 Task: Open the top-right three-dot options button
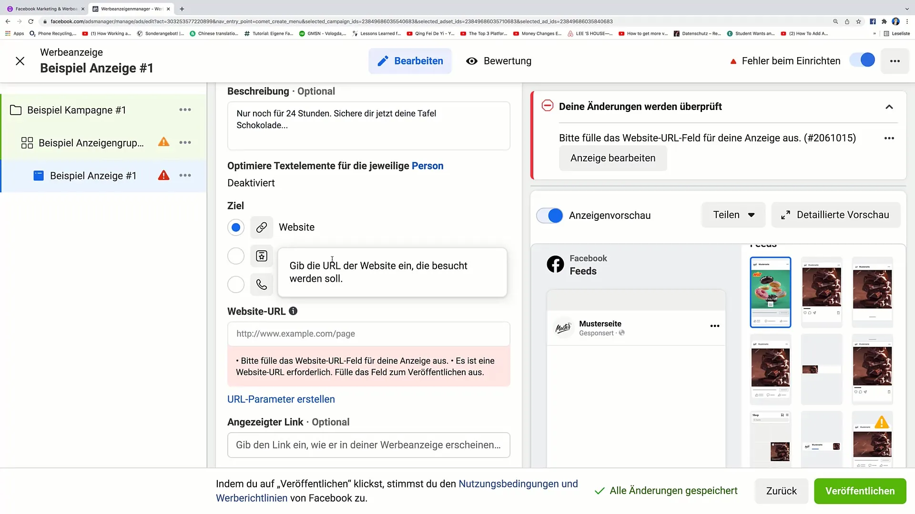point(895,61)
